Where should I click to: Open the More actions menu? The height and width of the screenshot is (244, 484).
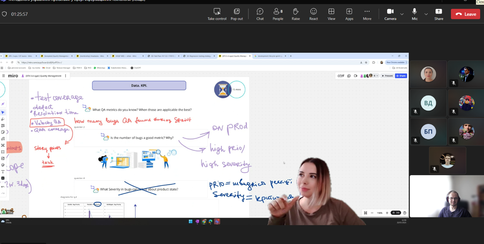pos(367,14)
